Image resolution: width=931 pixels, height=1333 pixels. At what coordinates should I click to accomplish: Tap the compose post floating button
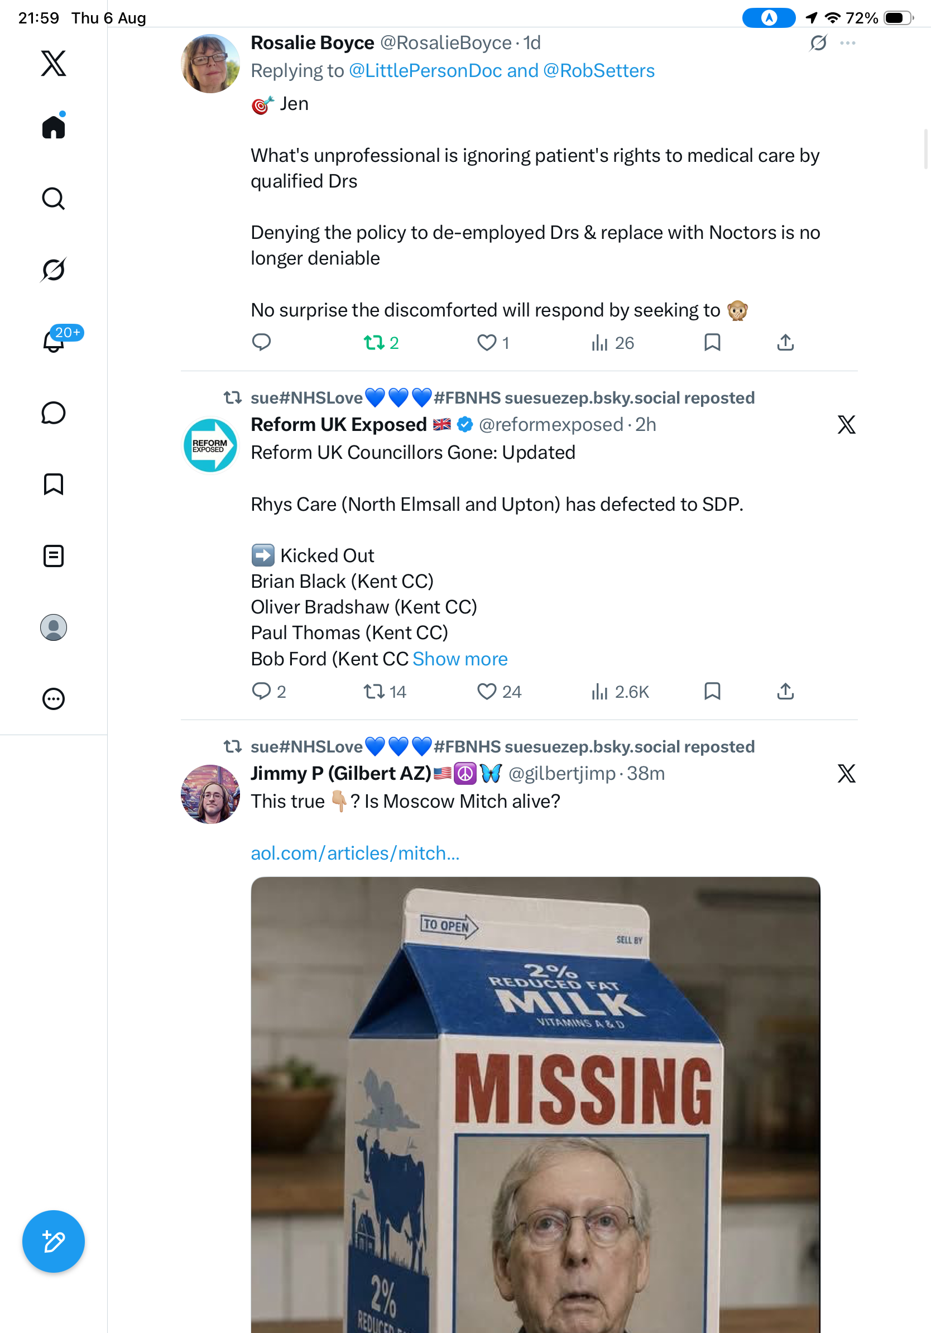click(54, 1242)
